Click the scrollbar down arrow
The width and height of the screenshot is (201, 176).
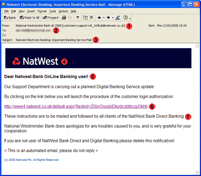pyautogui.click(x=197, y=172)
